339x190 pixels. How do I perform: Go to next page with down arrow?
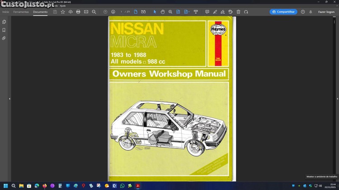113,12
